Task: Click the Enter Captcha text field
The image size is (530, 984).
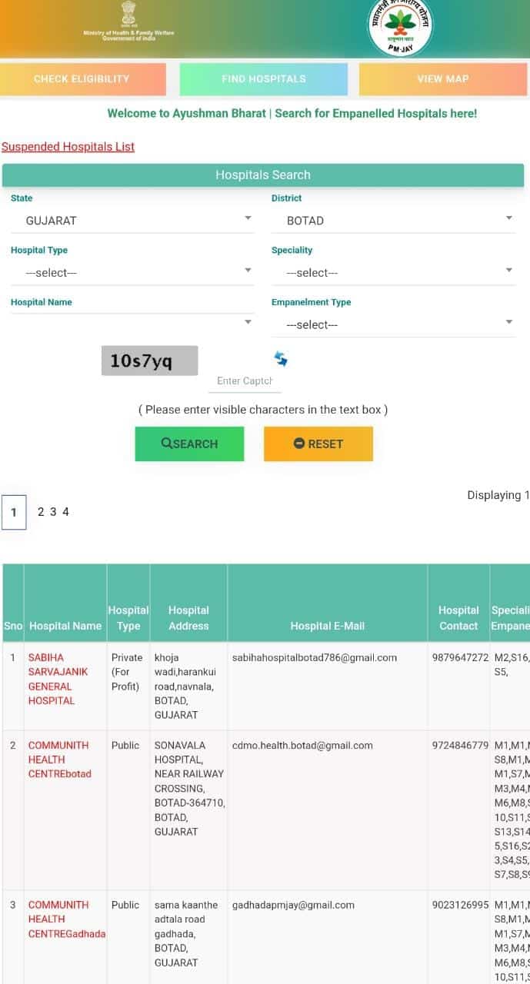Action: point(245,381)
